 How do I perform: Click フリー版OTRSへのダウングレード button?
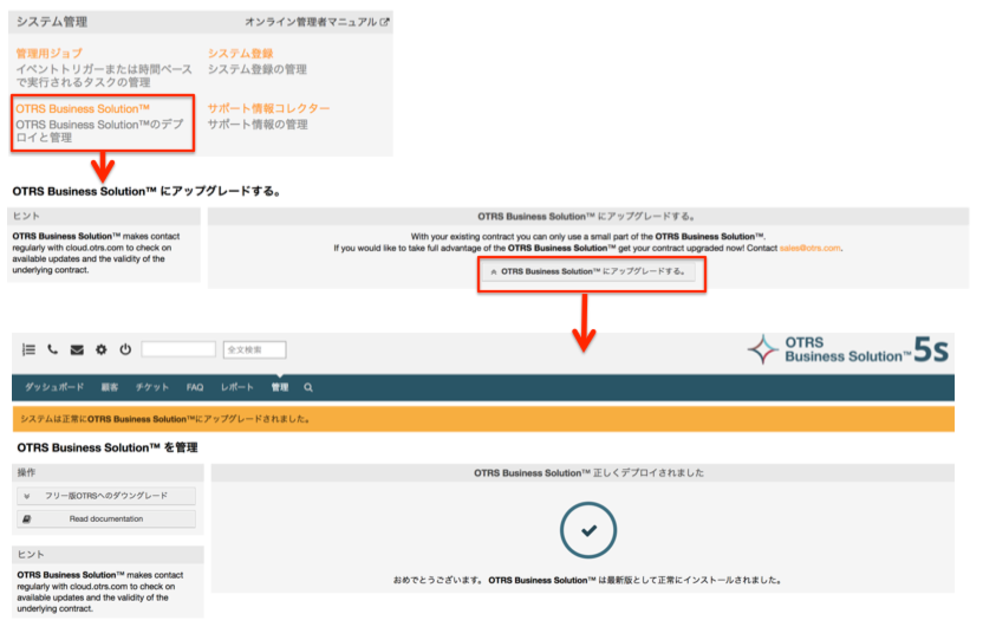pos(106,496)
